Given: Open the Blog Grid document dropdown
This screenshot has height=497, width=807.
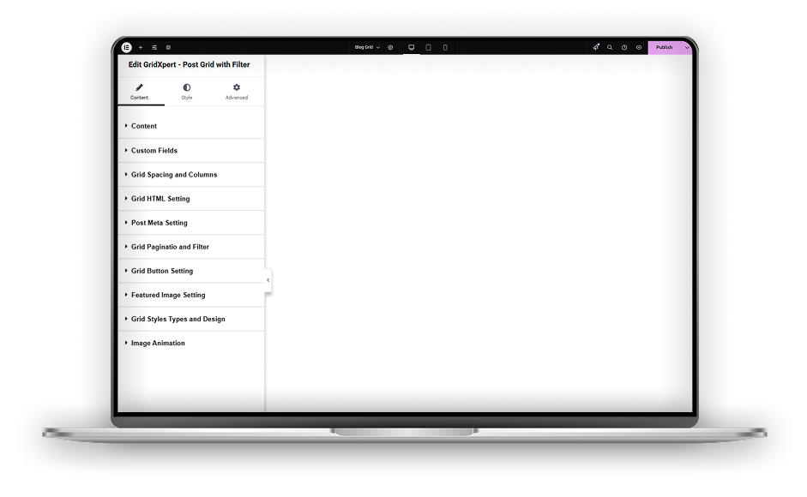Looking at the screenshot, I should (367, 47).
